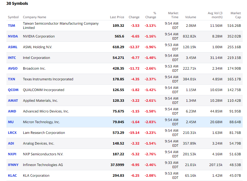Click the ASML Holding N.V. name
This screenshot has height=181, width=247.
coord(38,47)
